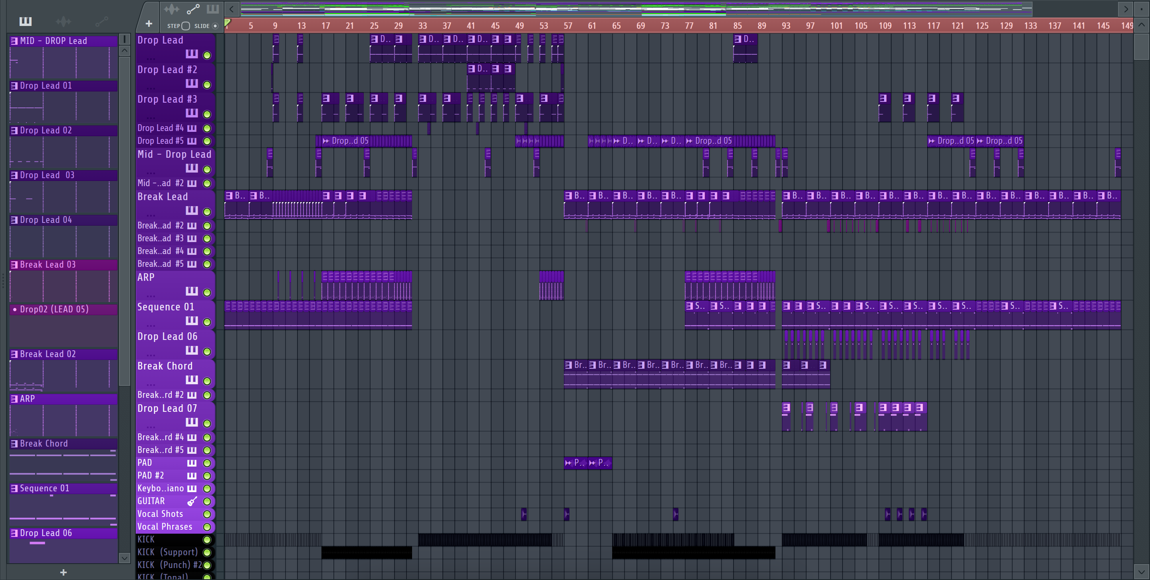
Task: Click the piano icon on PAD track
Action: point(192,463)
